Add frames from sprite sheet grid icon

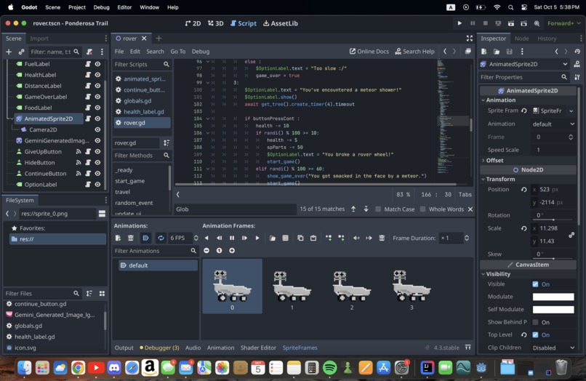(285, 238)
